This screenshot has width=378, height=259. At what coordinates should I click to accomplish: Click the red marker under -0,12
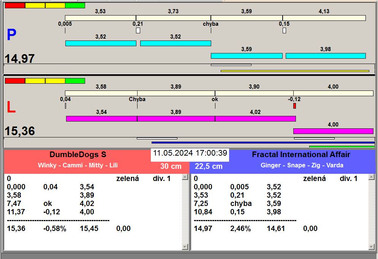(x=294, y=106)
